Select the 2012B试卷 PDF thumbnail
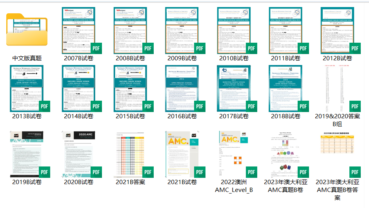 click(340, 31)
